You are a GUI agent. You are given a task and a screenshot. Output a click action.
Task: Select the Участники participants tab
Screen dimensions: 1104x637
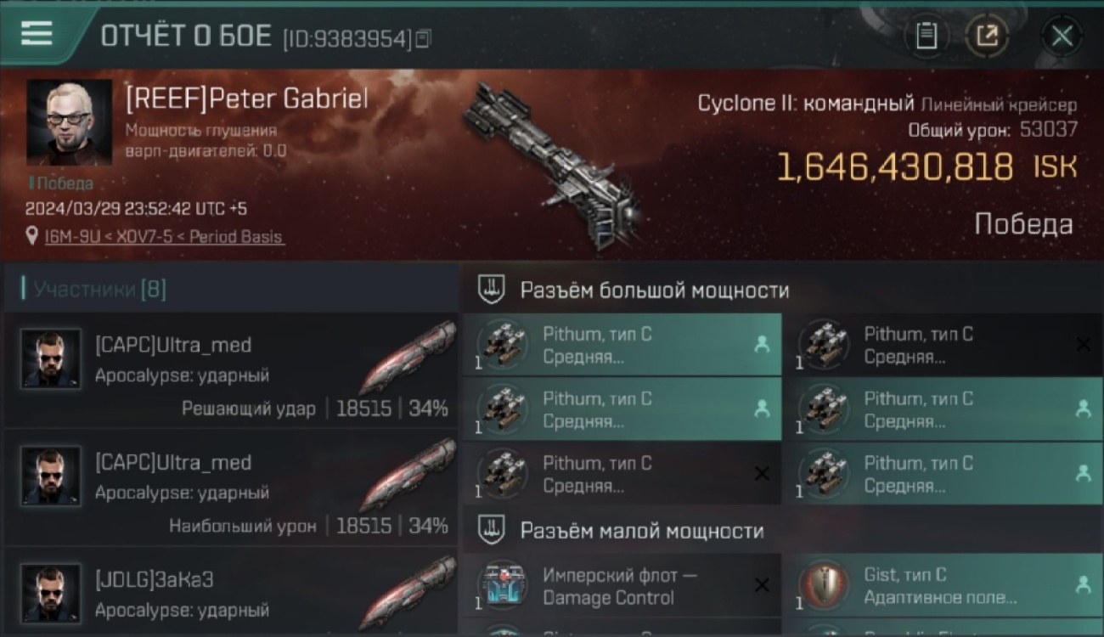click(x=99, y=290)
